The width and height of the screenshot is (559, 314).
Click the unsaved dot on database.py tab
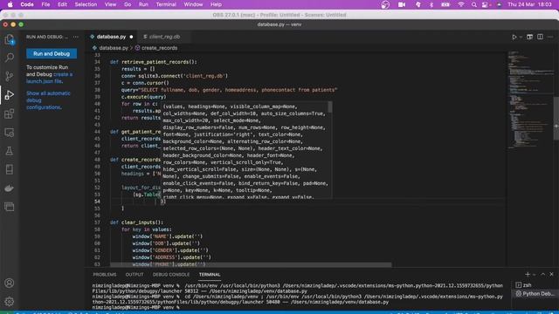[x=131, y=37]
